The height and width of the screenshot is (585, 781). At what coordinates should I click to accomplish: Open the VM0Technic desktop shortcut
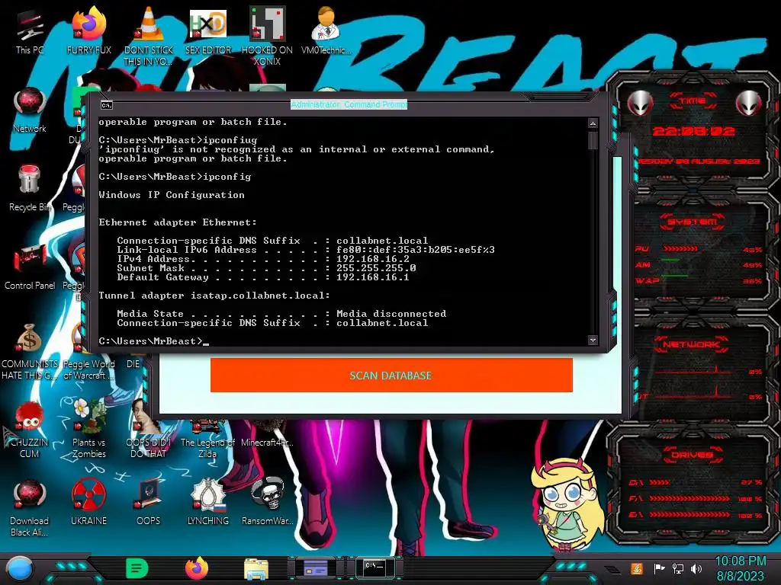tap(326, 30)
